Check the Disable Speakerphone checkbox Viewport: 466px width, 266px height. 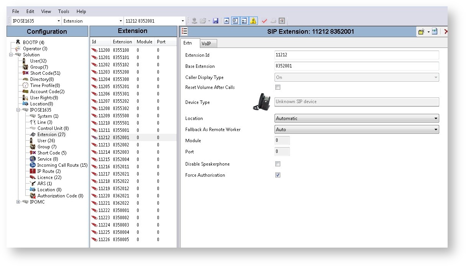[x=278, y=164]
